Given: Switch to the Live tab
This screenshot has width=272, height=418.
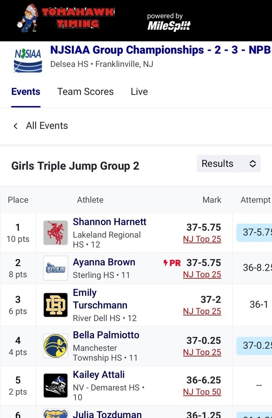Looking at the screenshot, I should tap(139, 91).
